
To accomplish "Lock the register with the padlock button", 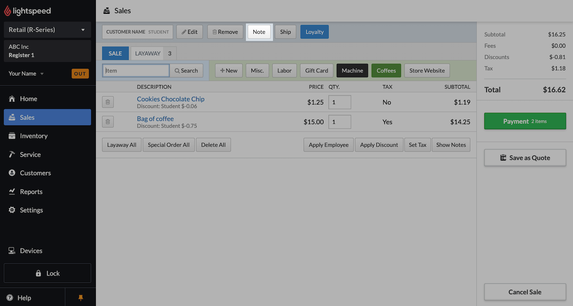I will [x=47, y=273].
